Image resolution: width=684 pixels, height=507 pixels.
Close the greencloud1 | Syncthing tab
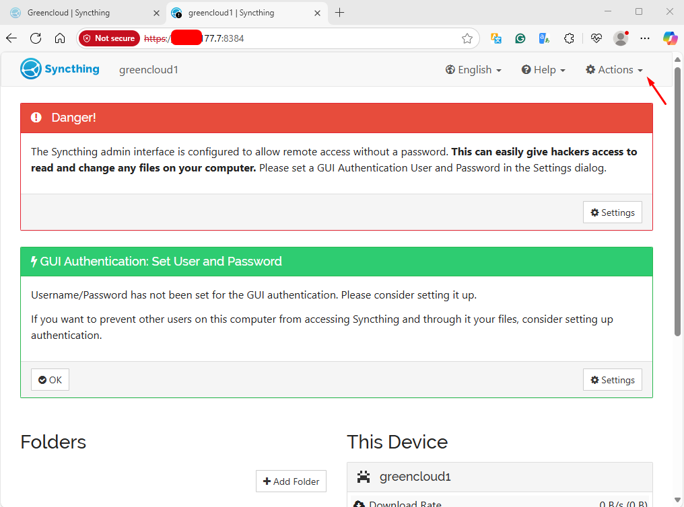click(317, 13)
